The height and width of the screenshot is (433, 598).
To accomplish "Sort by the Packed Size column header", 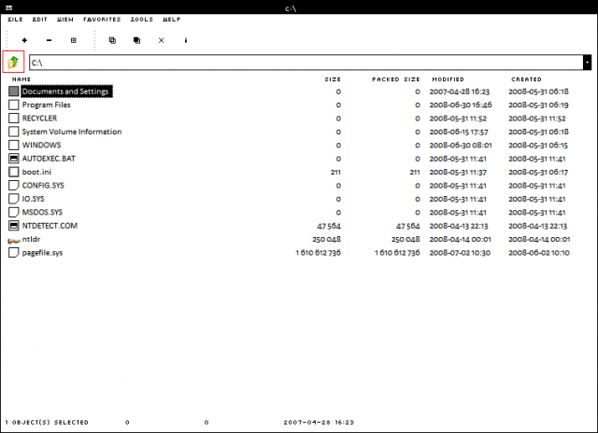I will click(x=396, y=79).
